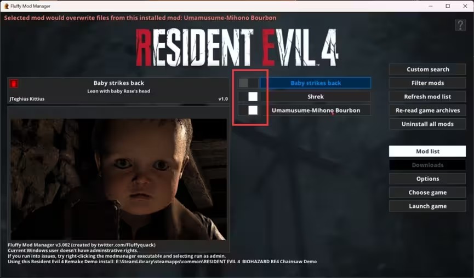Screen dimensions: 474x278
Task: Click the Resident Evil 4 install path text
Action: pyautogui.click(x=162, y=262)
